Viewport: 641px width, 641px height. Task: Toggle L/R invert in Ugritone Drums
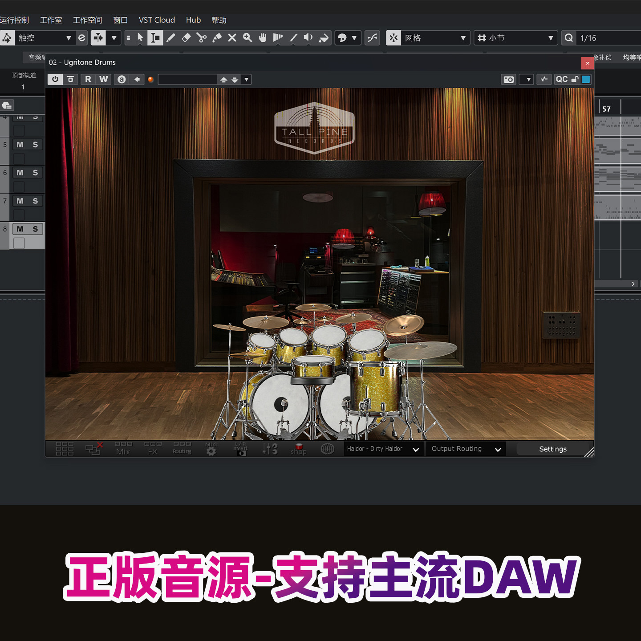pos(241,449)
